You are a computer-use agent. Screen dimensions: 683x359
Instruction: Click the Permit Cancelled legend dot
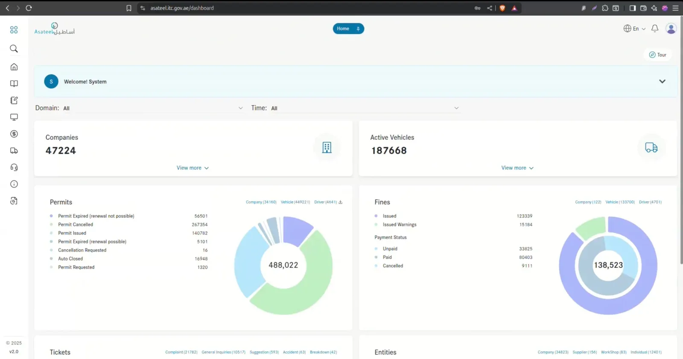click(x=51, y=225)
